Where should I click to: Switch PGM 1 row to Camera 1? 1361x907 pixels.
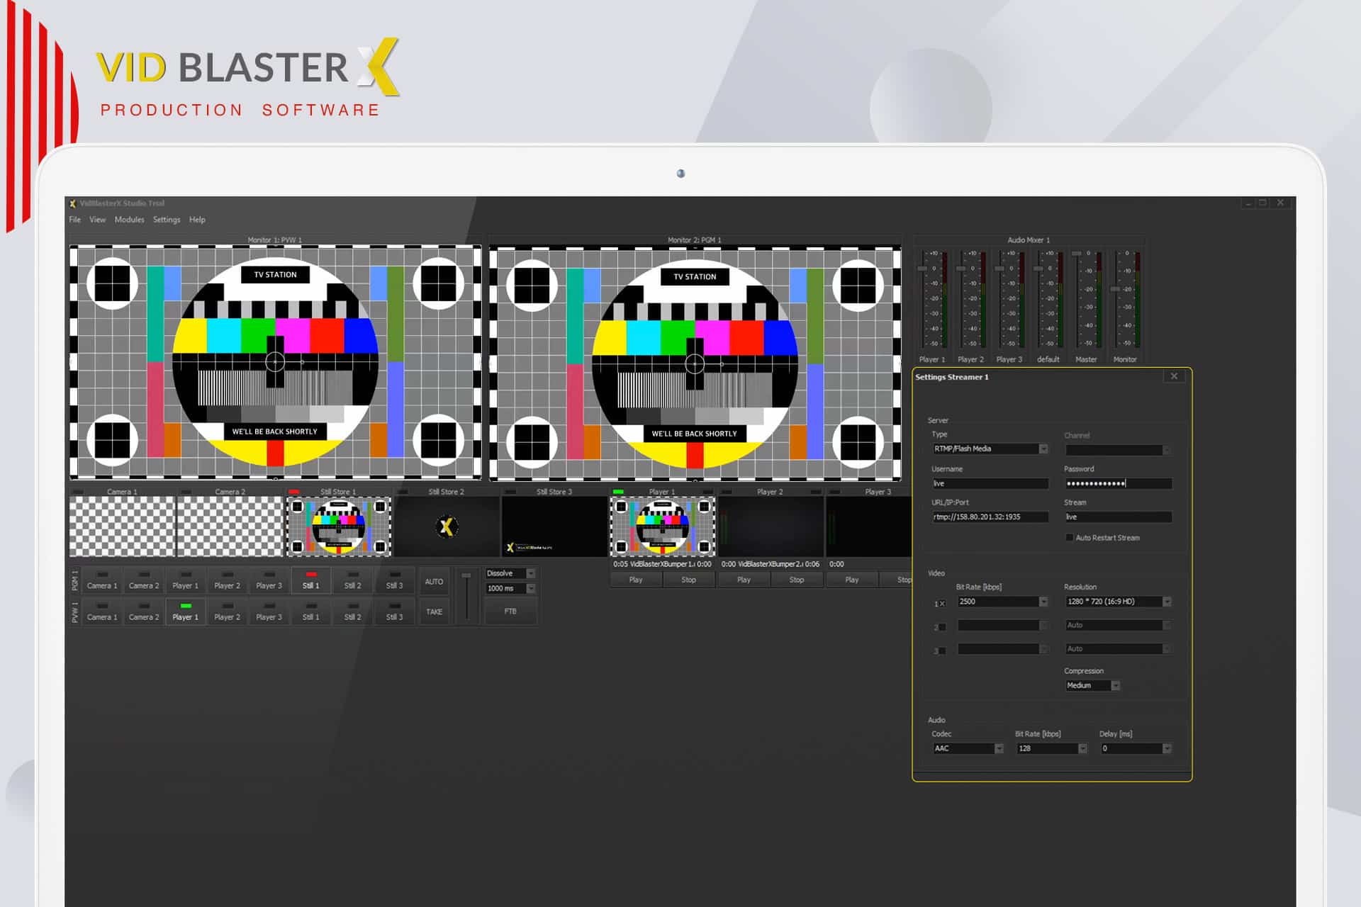point(102,580)
